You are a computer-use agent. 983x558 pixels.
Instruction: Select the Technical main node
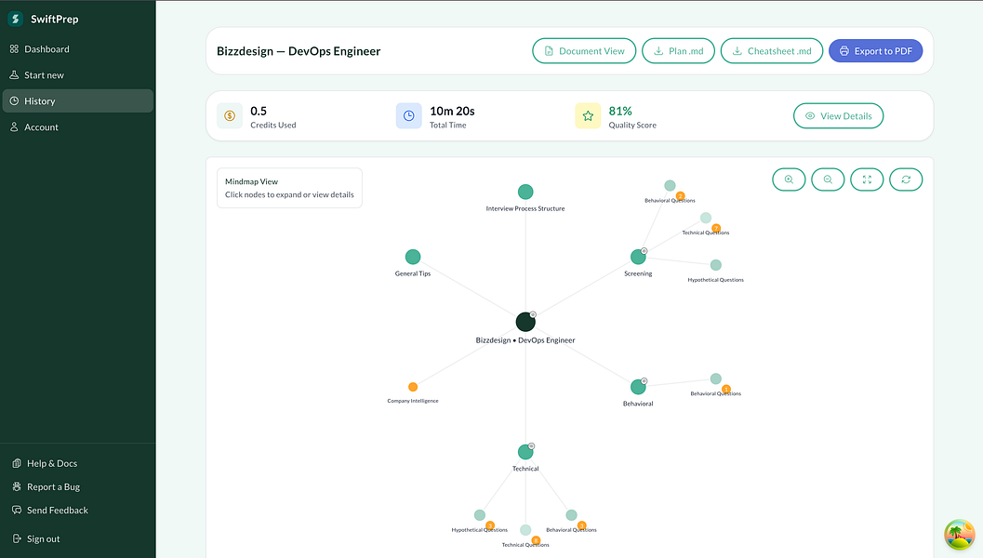click(x=525, y=452)
